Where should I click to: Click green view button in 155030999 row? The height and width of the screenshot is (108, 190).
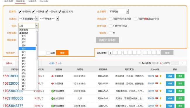(x=180, y=76)
